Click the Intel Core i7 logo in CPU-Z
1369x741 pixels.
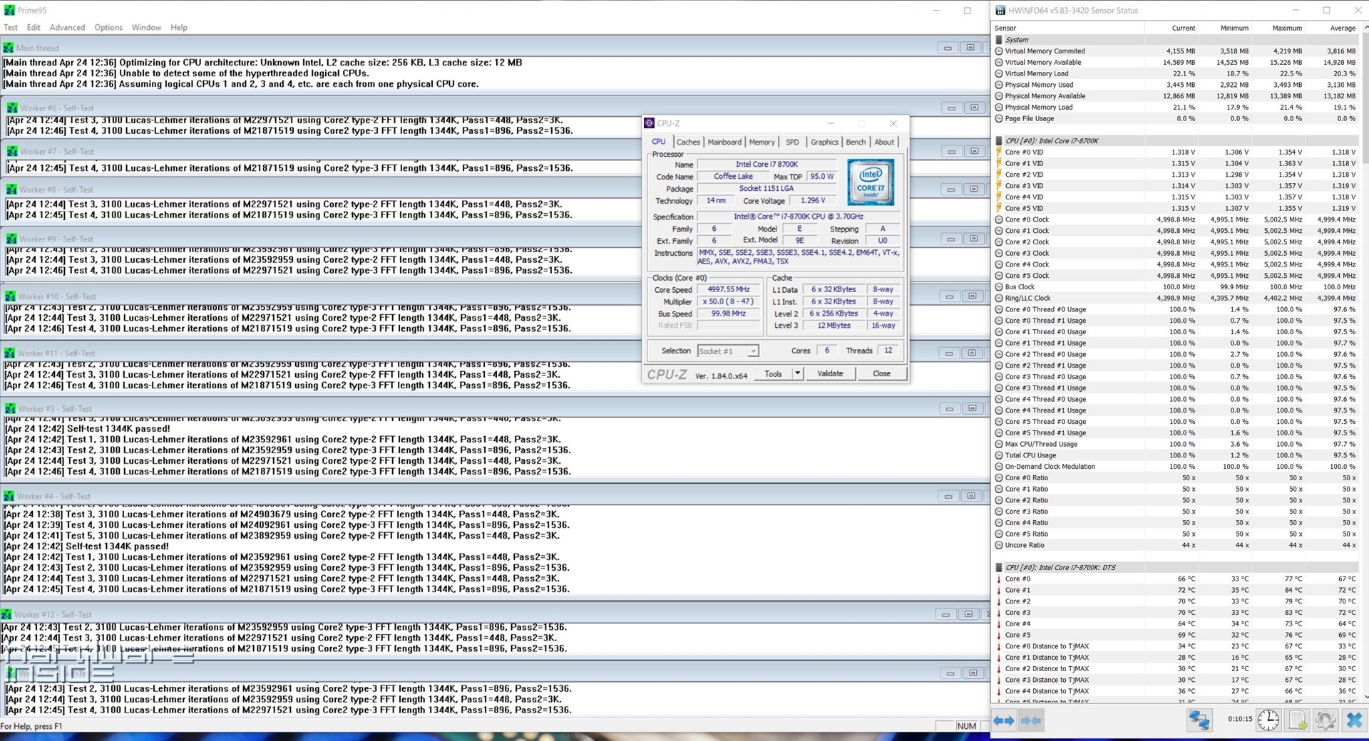click(x=870, y=182)
